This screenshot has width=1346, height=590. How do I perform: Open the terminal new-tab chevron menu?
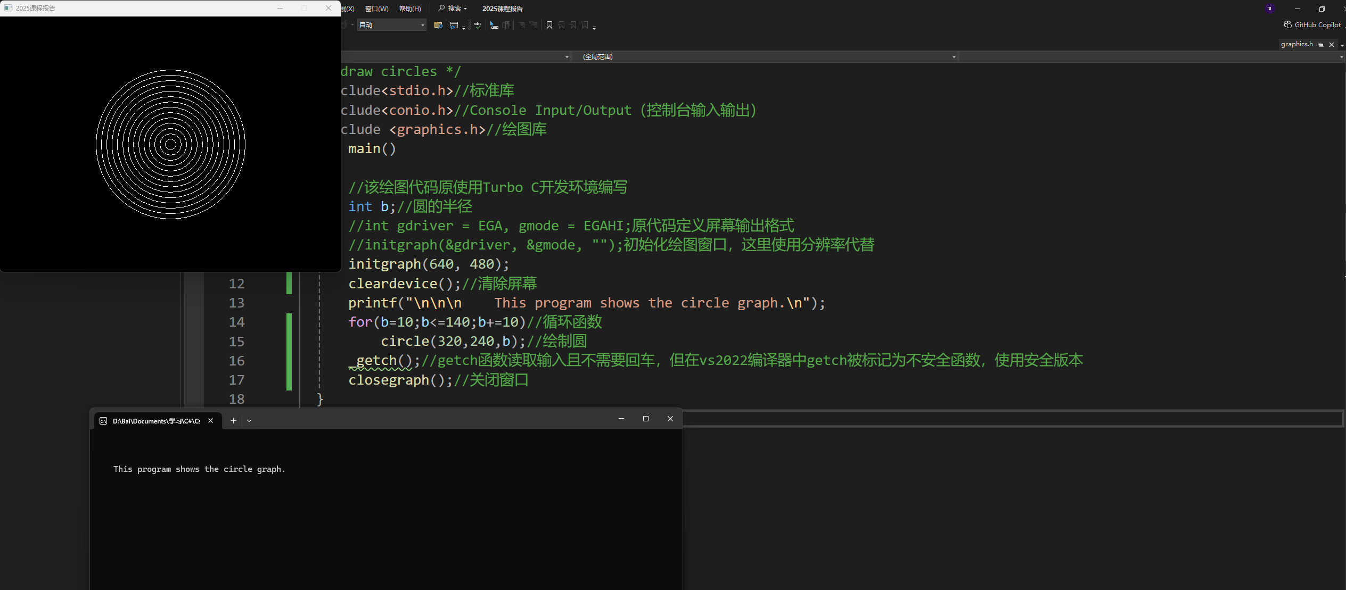[249, 420]
